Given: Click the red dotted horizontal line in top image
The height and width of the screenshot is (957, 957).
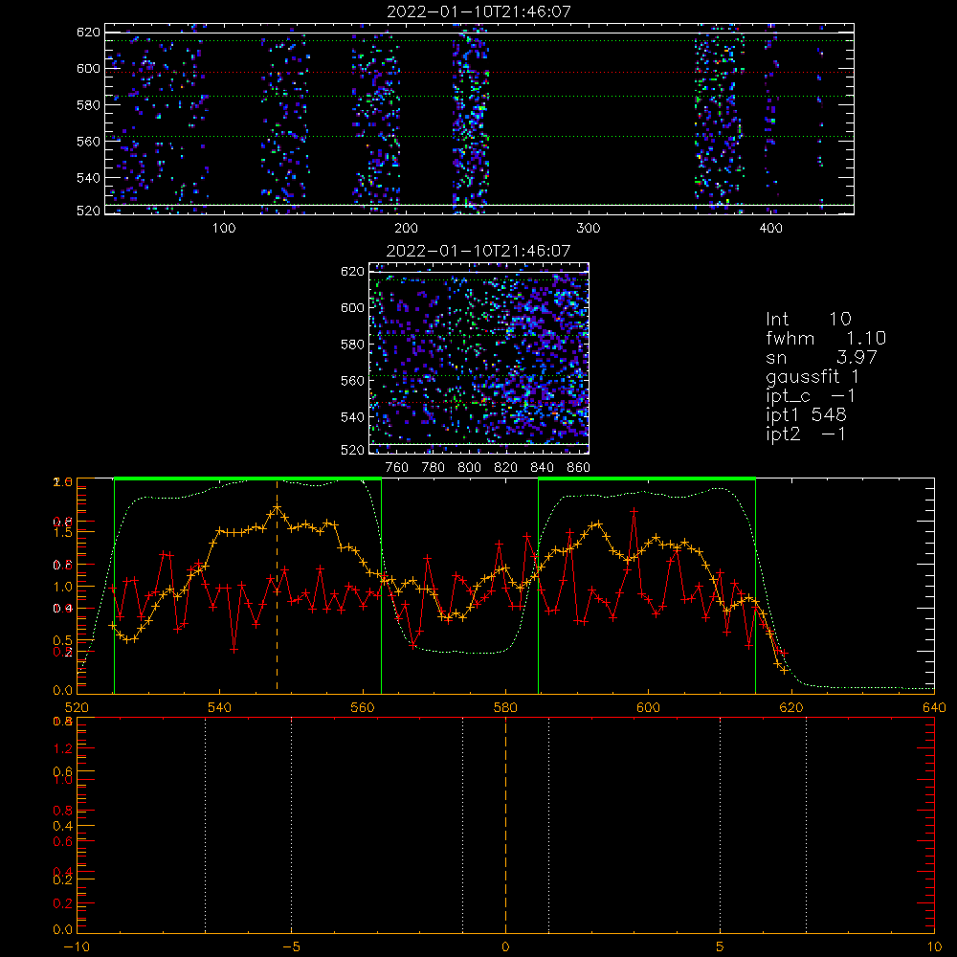Looking at the screenshot, I should point(479,72).
